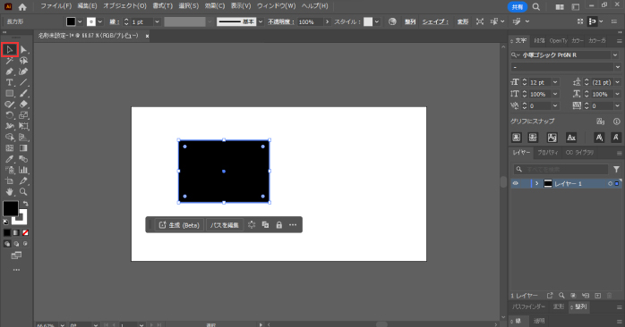Select the Rectangle tool
The width and height of the screenshot is (625, 327).
point(10,94)
